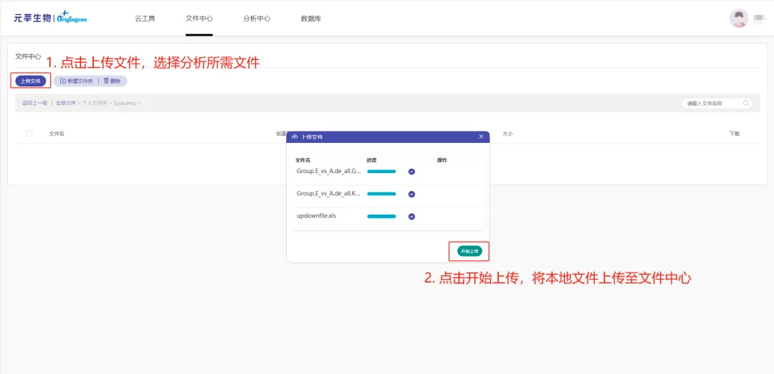Click the Origingene company logo

[x=52, y=18]
